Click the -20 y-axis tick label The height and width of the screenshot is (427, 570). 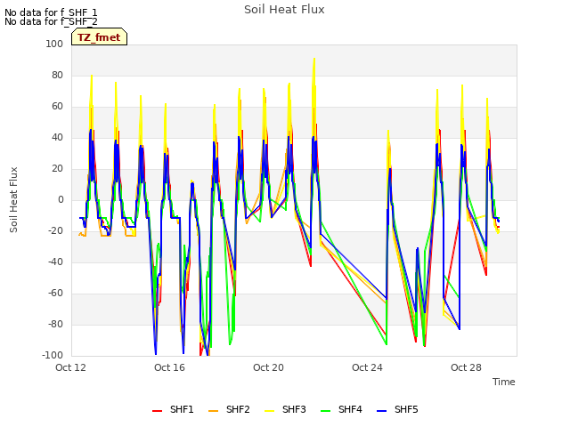point(56,230)
